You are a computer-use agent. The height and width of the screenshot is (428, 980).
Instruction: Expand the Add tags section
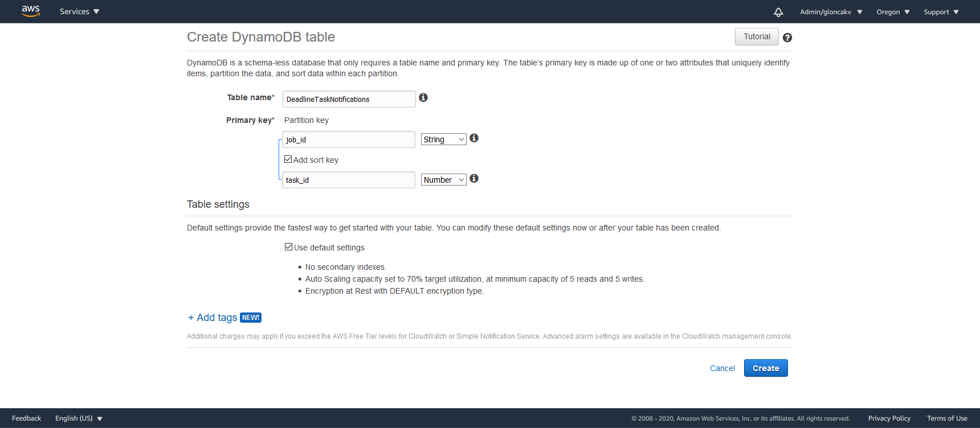213,318
